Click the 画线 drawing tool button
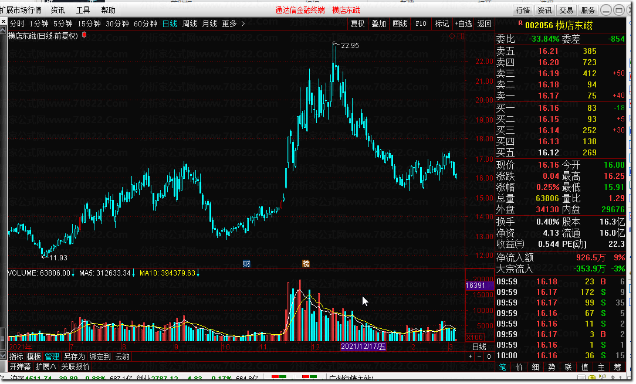The height and width of the screenshot is (384, 636). 400,24
